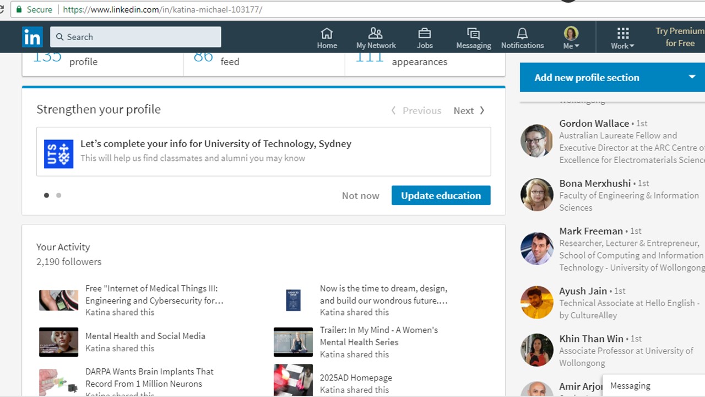Click the blue book cover thumbnail
This screenshot has width=705, height=397.
click(x=293, y=301)
